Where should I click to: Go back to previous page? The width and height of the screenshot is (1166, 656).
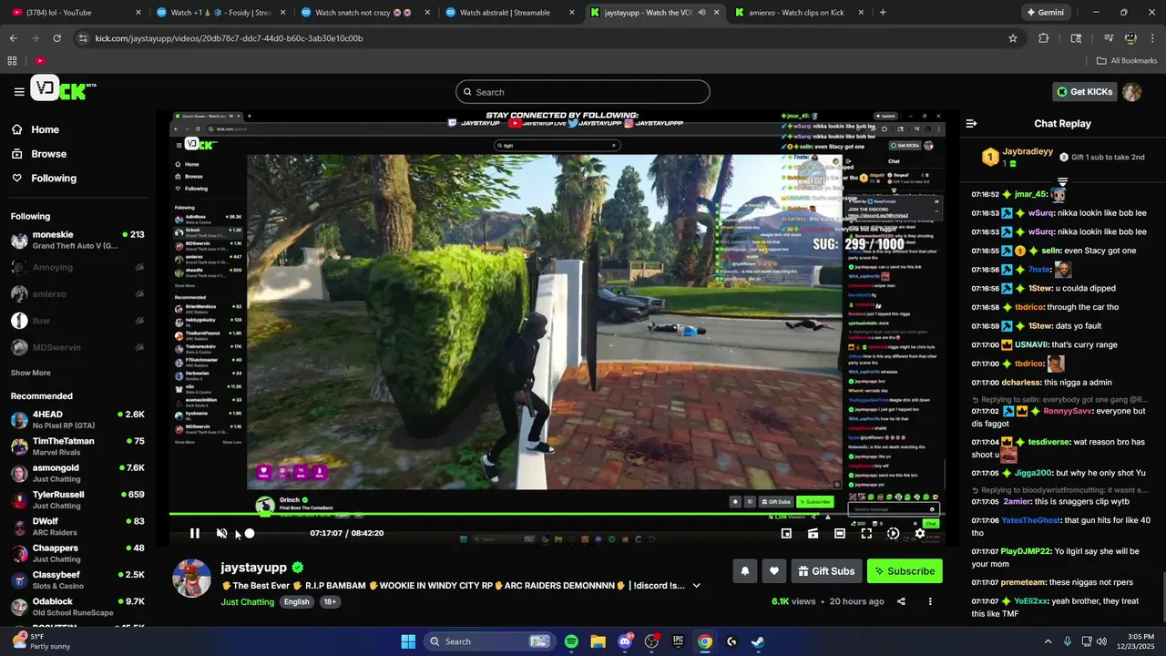(x=13, y=38)
